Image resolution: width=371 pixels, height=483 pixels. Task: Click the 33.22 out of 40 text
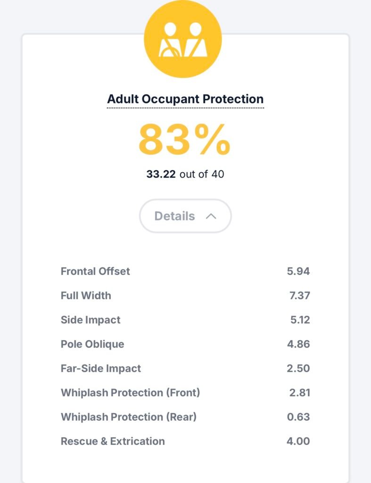pos(185,174)
